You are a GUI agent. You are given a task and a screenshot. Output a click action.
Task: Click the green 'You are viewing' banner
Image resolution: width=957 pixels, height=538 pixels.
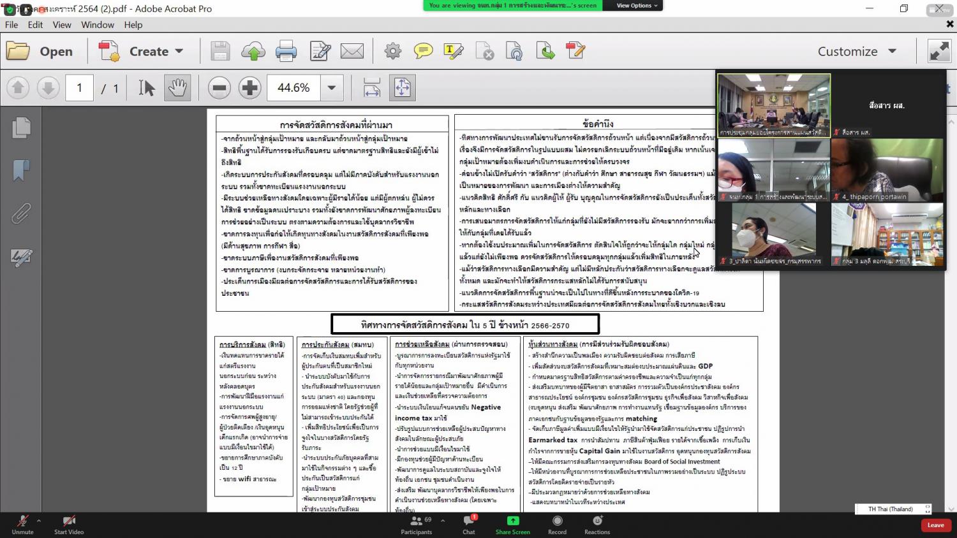pos(513,5)
